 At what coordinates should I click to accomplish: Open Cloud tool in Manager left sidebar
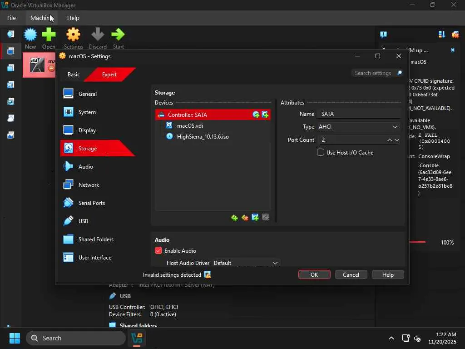click(x=11, y=119)
